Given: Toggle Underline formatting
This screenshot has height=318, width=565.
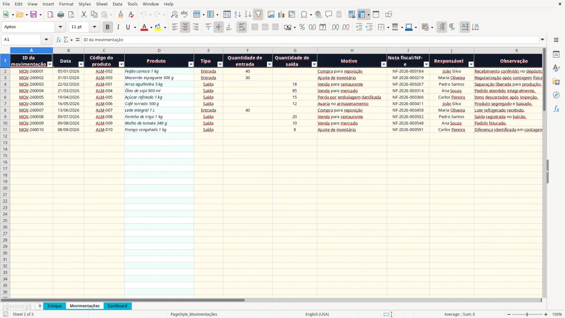Looking at the screenshot, I should (128, 27).
